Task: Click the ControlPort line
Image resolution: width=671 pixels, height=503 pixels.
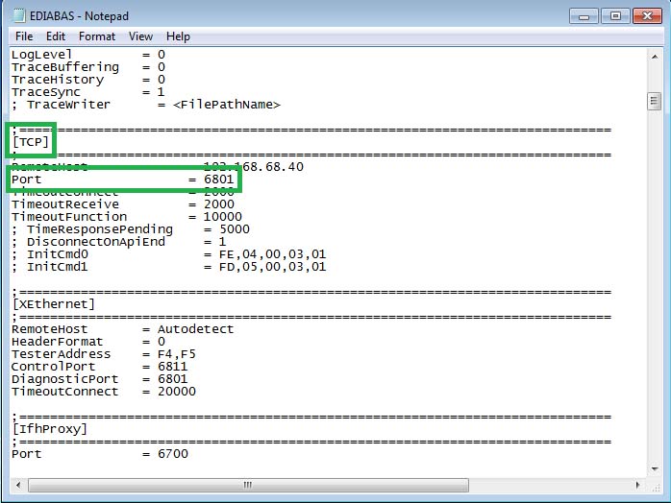Action: point(100,367)
